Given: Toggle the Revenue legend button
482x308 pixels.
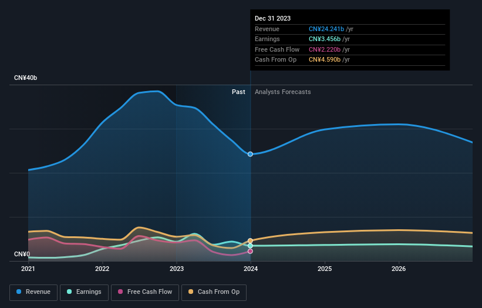Looking at the screenshot, I should pyautogui.click(x=33, y=292).
